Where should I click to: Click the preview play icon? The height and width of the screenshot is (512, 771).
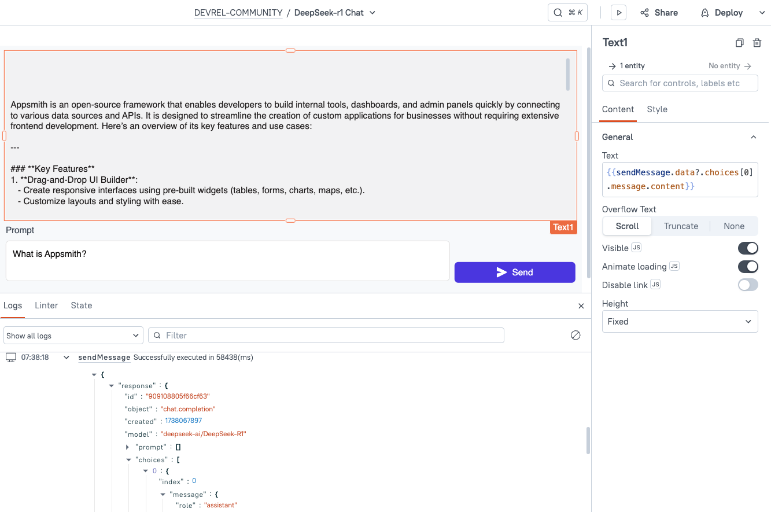click(x=618, y=13)
